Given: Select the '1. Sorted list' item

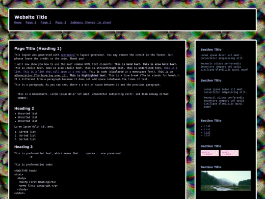Looking at the screenshot, I should tap(25, 132).
